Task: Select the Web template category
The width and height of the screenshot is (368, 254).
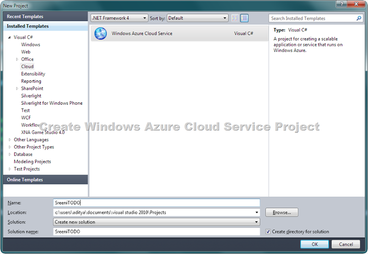Action: [26, 52]
